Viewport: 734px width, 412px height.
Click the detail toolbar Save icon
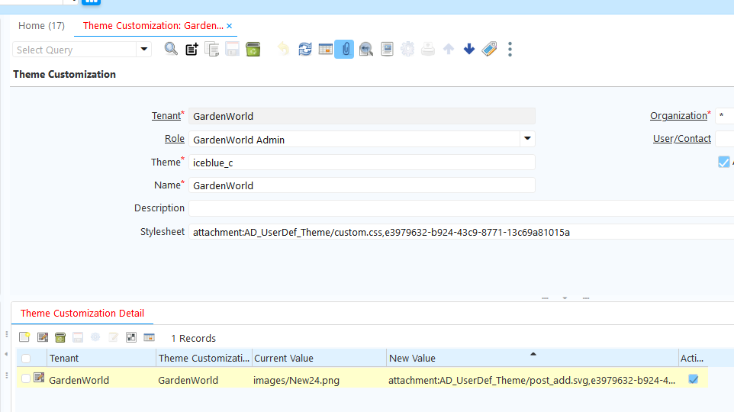tap(78, 337)
